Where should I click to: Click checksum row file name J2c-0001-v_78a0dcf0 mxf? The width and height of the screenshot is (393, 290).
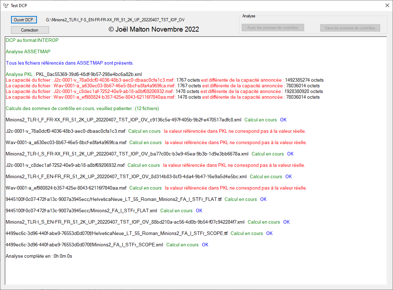(x=66, y=131)
